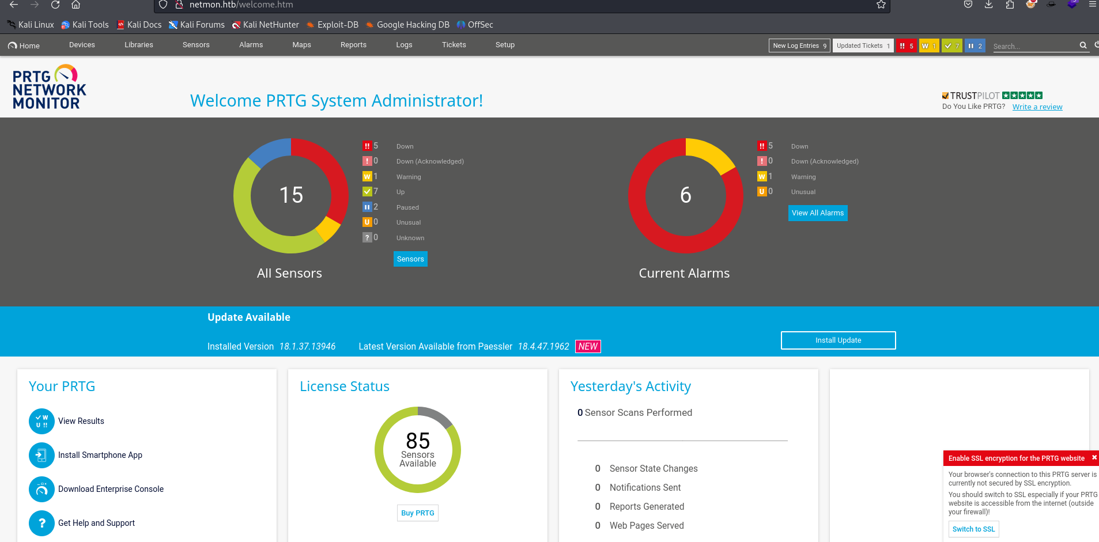Click Download Enterprise Console link text
This screenshot has height=542, width=1099.
(x=111, y=489)
